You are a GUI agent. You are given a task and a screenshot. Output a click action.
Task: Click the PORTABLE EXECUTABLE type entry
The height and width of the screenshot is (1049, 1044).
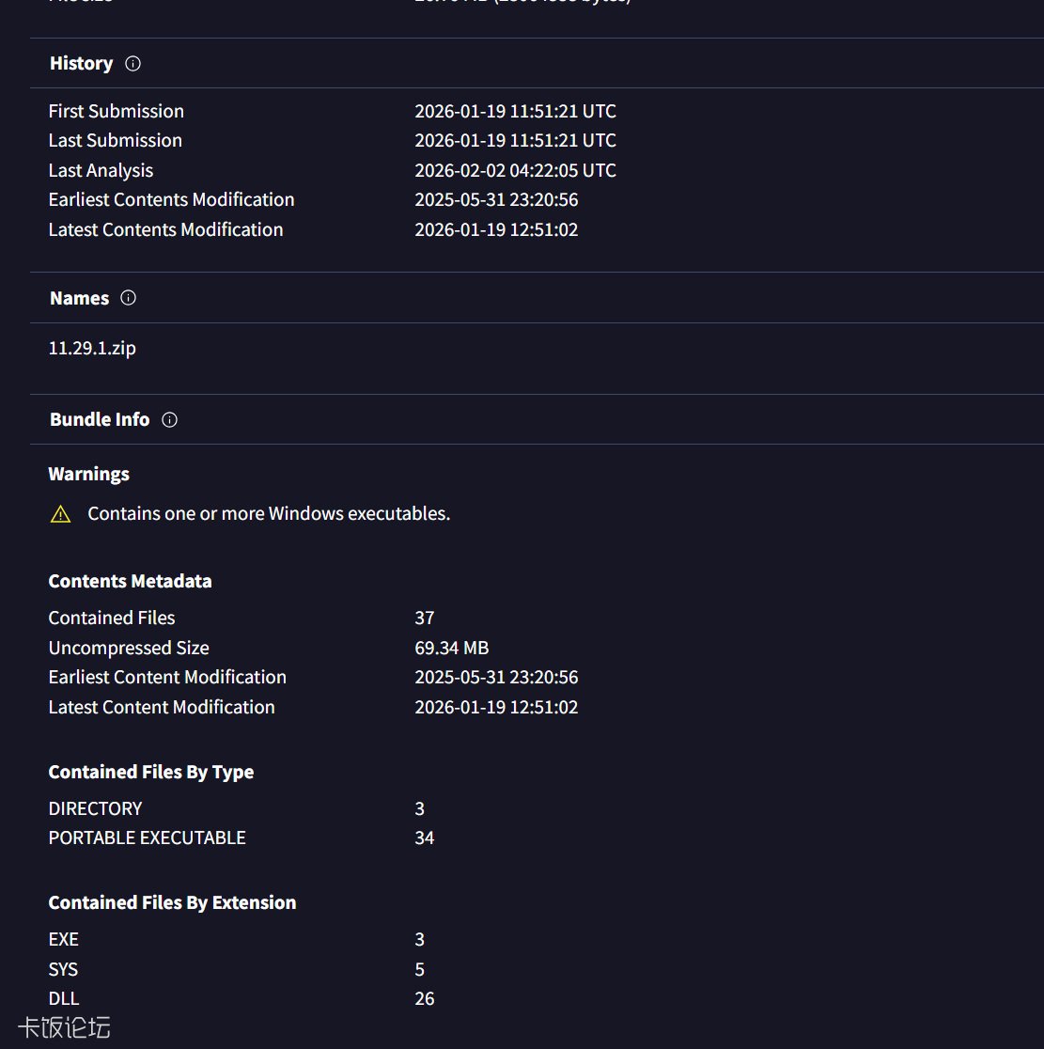coord(147,838)
